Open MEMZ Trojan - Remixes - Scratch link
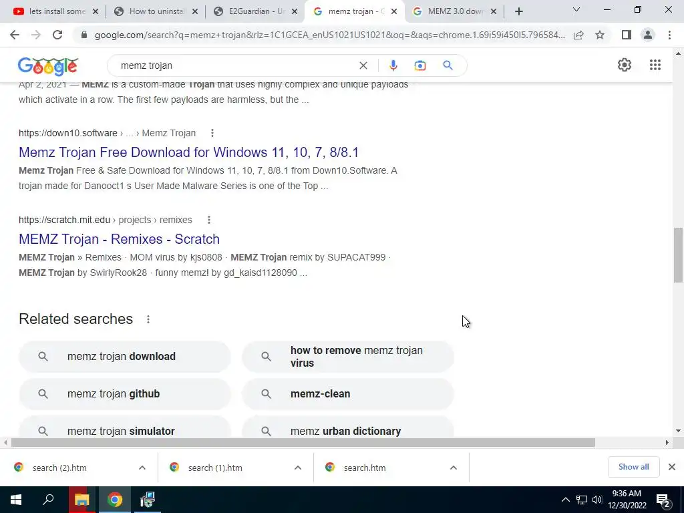This screenshot has width=684, height=513. coord(119,239)
